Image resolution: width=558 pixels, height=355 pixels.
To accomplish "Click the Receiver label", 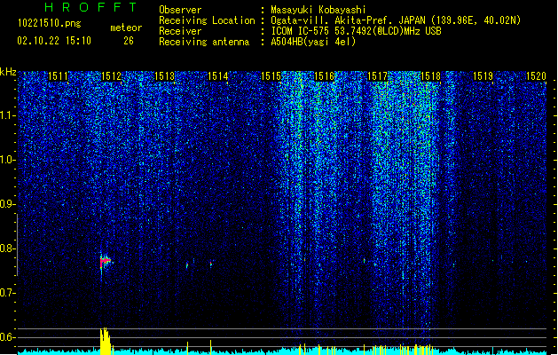I will pos(180,31).
